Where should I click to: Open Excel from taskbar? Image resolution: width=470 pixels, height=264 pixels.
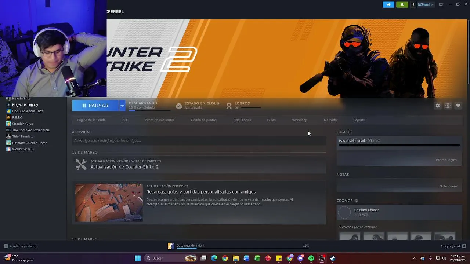257,258
